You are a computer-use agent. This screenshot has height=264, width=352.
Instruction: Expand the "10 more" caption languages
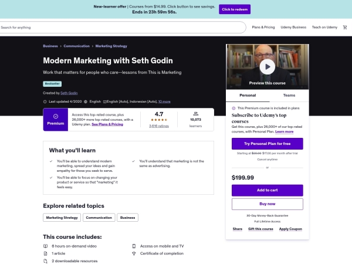[160, 101]
